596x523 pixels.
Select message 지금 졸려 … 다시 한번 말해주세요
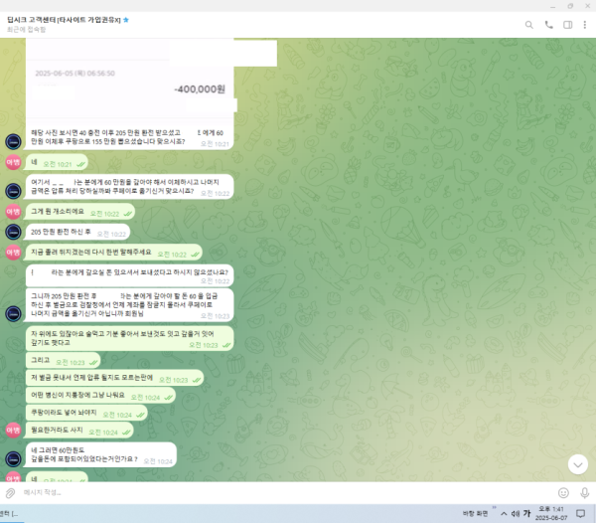tap(114, 253)
